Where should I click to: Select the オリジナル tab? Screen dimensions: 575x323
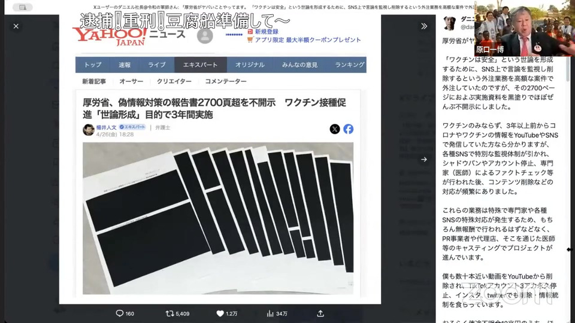pos(250,65)
